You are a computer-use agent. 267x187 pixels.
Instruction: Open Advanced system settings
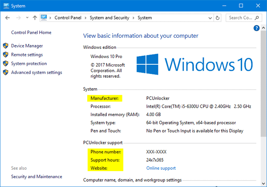(x=36, y=72)
